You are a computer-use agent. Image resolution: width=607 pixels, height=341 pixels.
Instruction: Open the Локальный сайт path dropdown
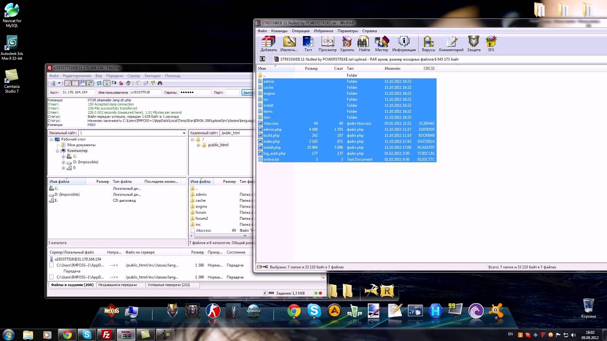coord(184,133)
